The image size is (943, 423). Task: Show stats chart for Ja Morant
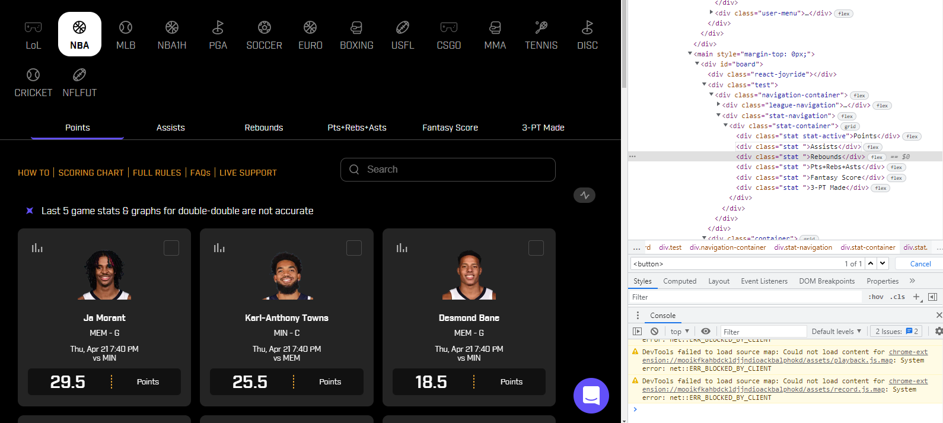point(37,247)
